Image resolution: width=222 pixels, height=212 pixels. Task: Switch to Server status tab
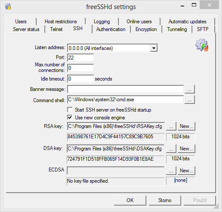[x=26, y=29]
